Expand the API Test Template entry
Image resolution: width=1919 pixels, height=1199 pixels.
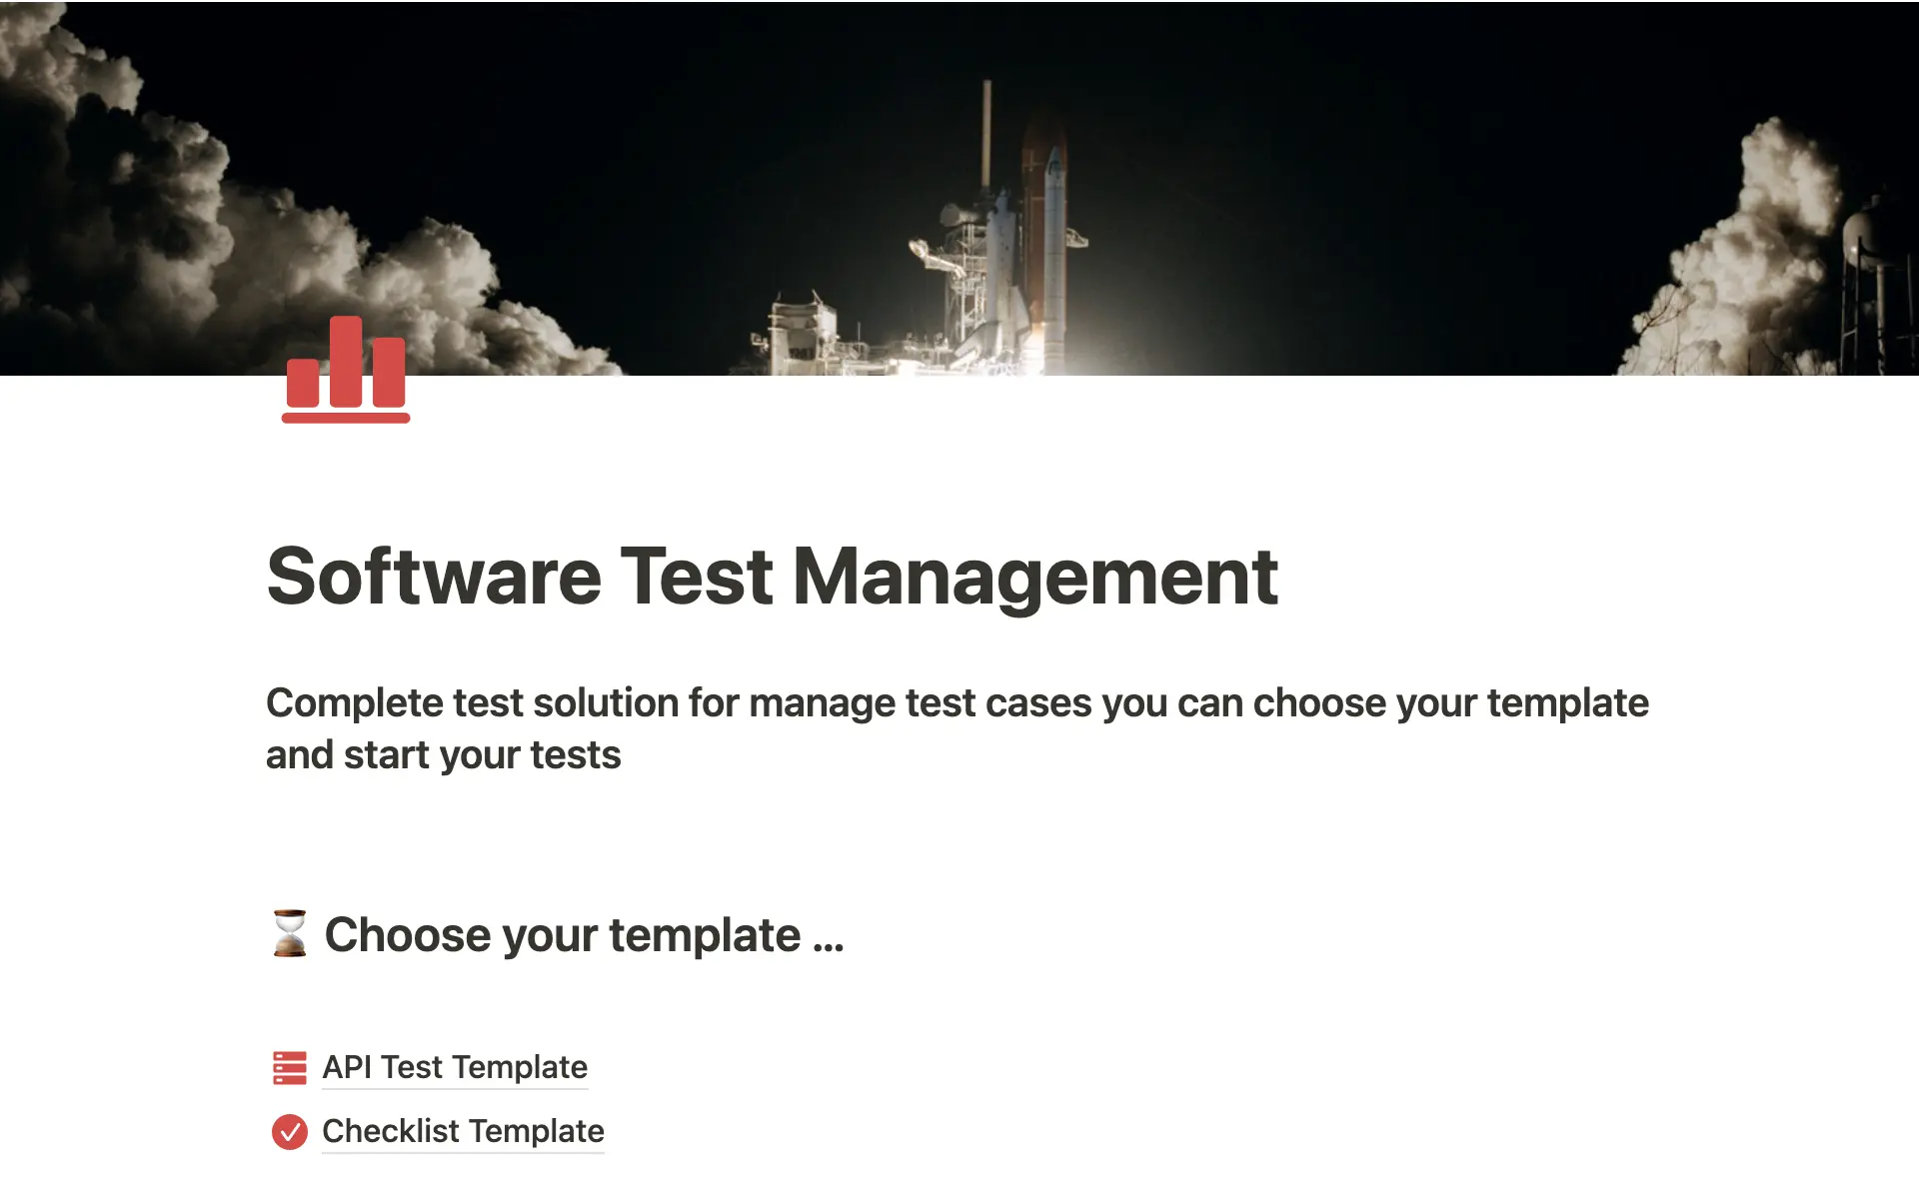tap(454, 1067)
